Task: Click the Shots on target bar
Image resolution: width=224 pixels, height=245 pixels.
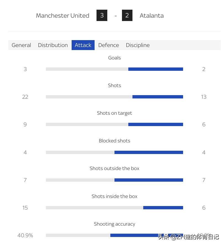Action: 114,124
